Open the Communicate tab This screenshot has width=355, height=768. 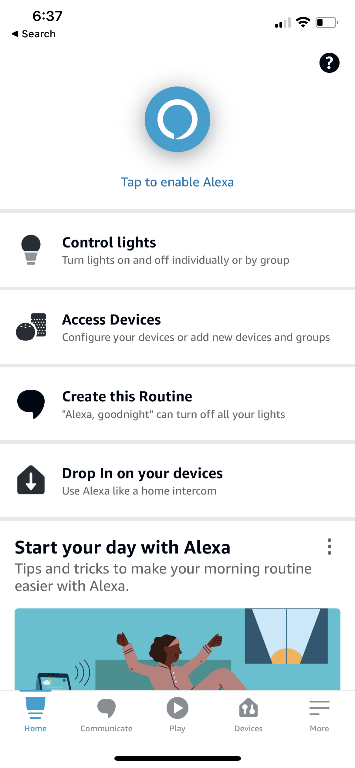(x=106, y=715)
